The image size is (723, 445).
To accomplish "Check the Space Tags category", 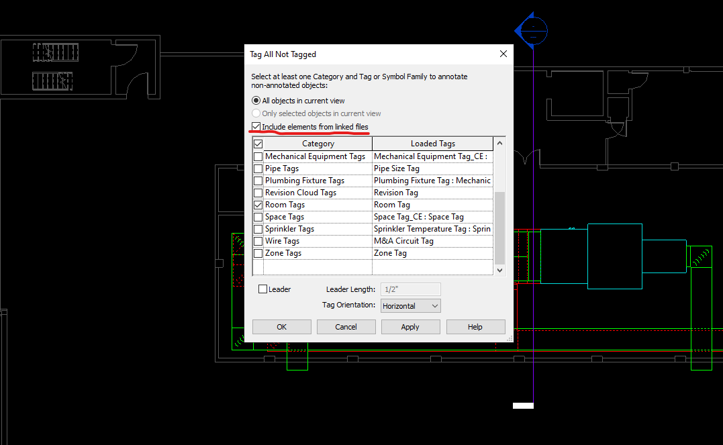I will 258,216.
